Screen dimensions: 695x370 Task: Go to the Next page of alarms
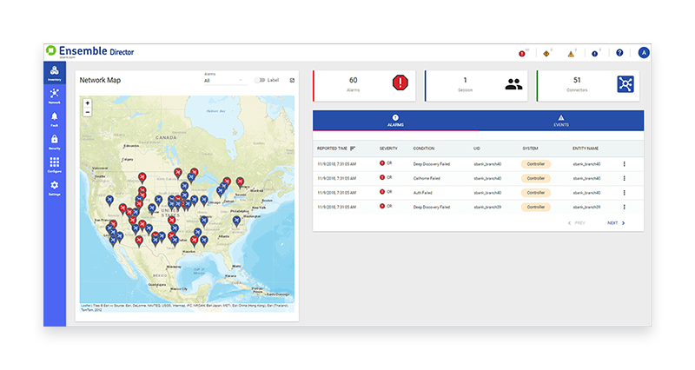click(x=615, y=223)
